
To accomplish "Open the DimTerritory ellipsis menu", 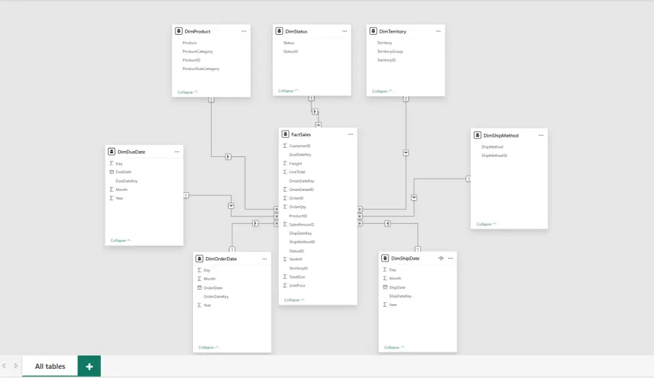I will click(x=438, y=31).
